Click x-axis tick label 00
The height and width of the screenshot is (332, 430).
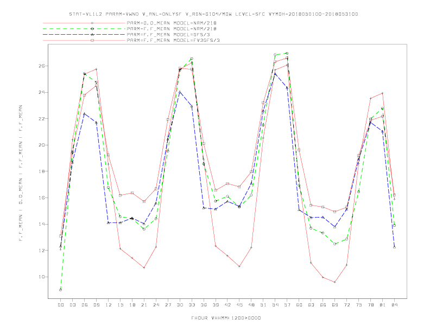[x=61, y=305]
